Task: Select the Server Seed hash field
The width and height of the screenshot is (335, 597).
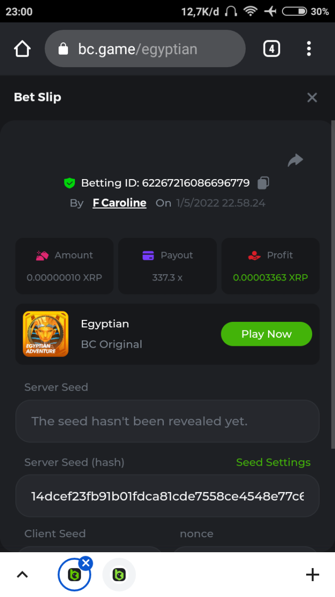Action: coord(167,496)
